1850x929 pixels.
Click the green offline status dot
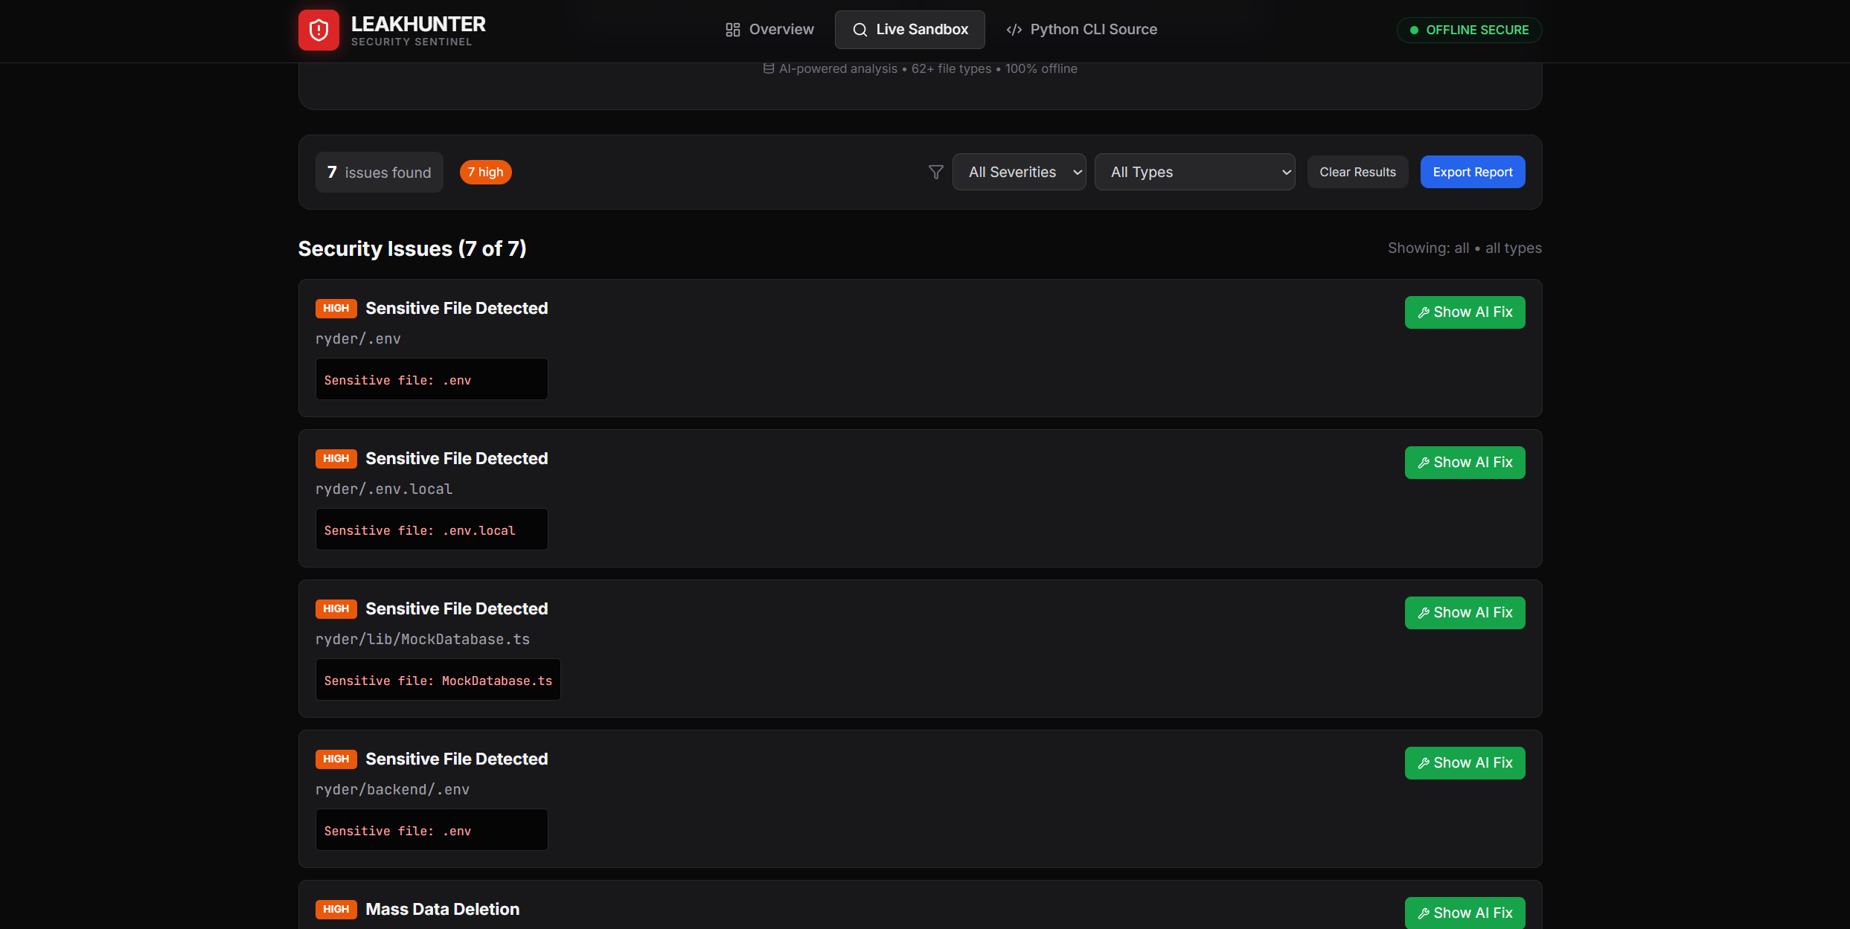pos(1414,30)
